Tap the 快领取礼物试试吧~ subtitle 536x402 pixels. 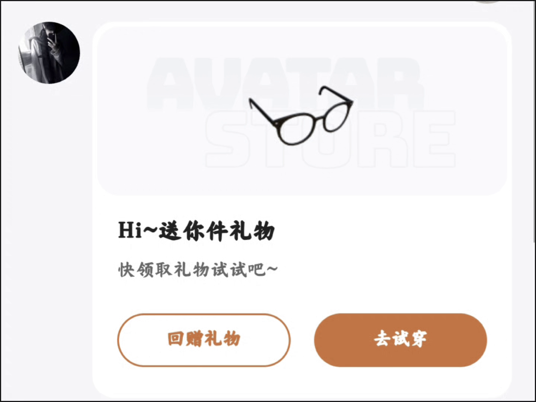tap(198, 270)
